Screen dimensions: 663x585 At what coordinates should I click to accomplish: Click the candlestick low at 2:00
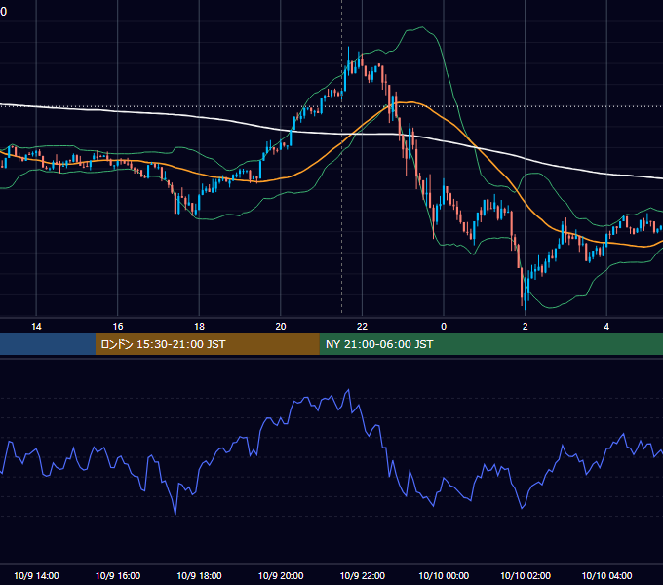tap(525, 308)
